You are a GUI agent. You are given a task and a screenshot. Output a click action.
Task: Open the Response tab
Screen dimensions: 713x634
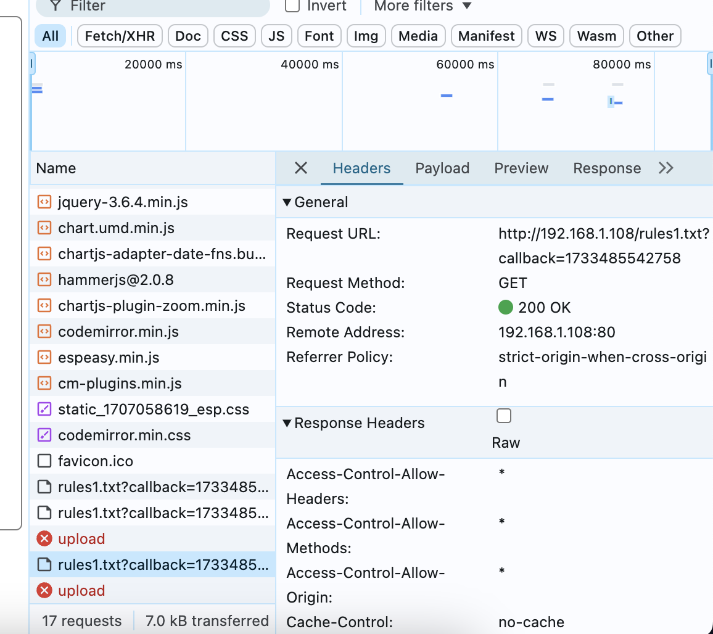click(607, 168)
